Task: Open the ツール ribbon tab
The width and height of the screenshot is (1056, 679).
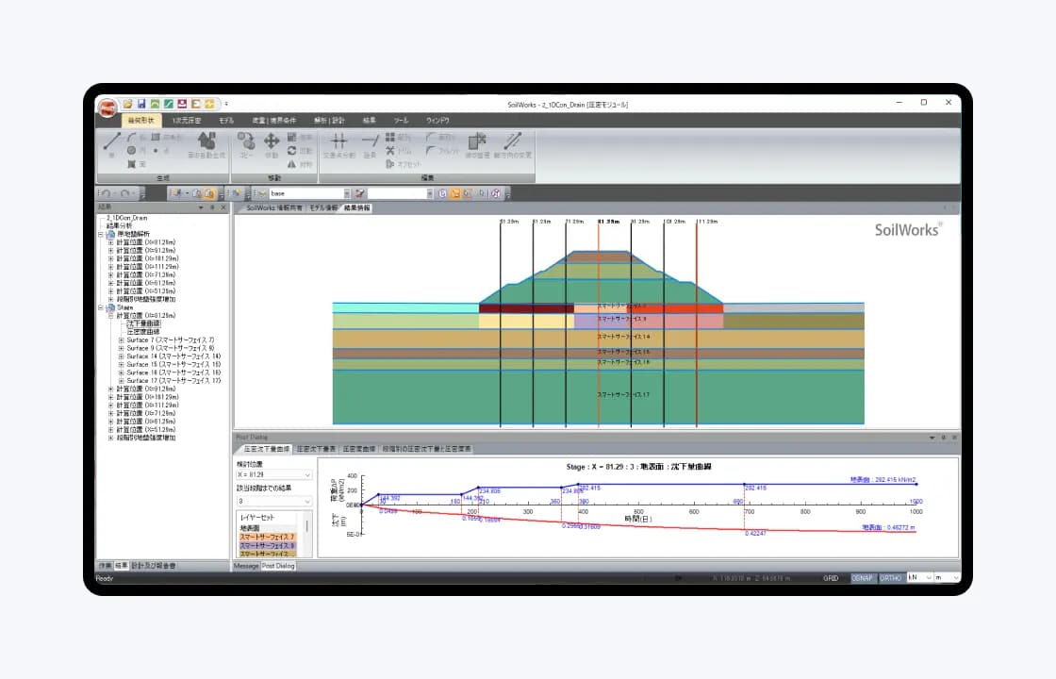Action: tap(401, 121)
